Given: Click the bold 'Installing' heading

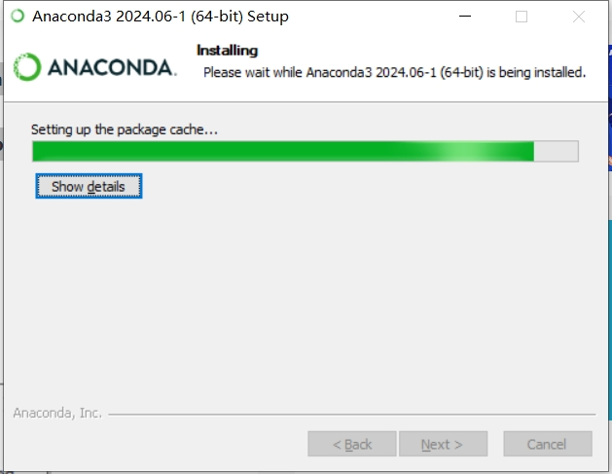Looking at the screenshot, I should 227,51.
